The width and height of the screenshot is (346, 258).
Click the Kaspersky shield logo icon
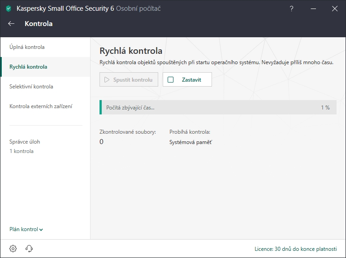(9, 9)
